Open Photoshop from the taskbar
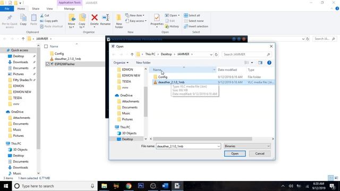The height and width of the screenshot is (191, 340). (x=141, y=186)
